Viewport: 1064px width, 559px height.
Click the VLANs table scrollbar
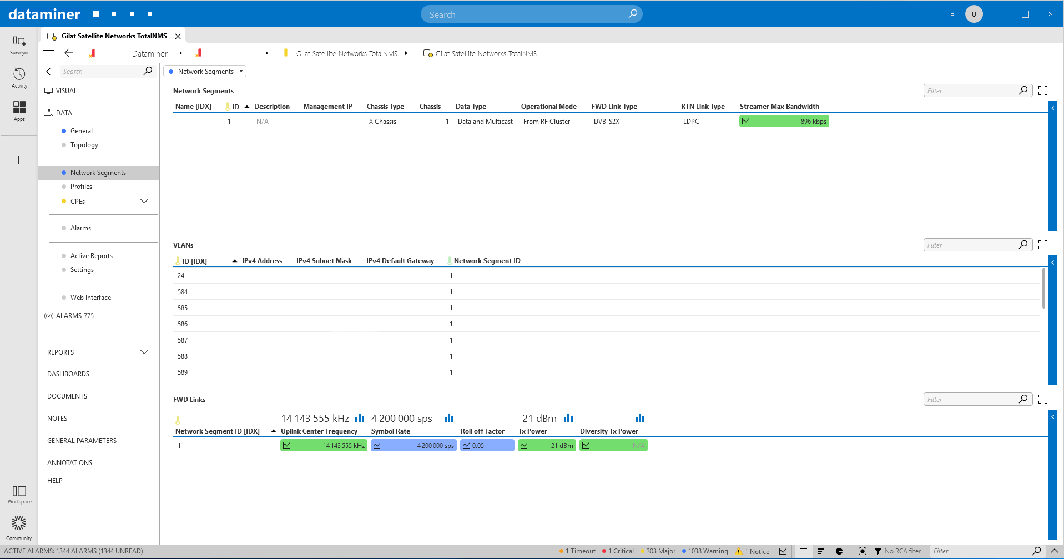point(1043,288)
